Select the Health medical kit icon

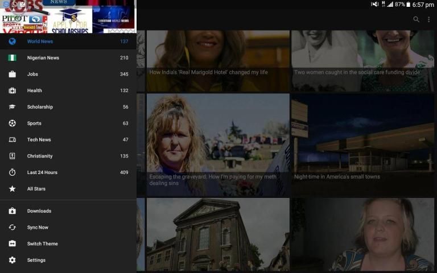(13, 91)
